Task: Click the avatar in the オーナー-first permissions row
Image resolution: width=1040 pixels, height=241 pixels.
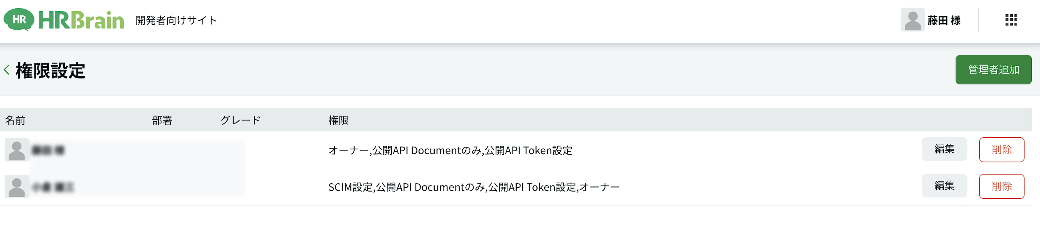Action: [16, 150]
